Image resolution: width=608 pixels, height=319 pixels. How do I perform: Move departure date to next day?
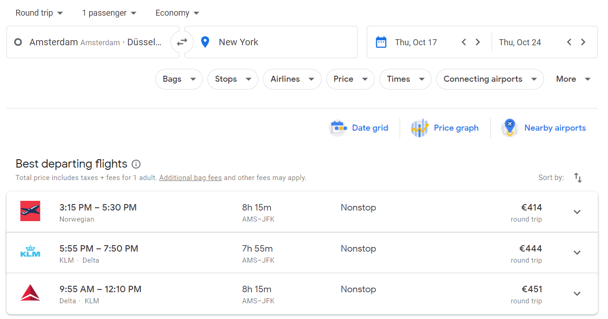478,42
